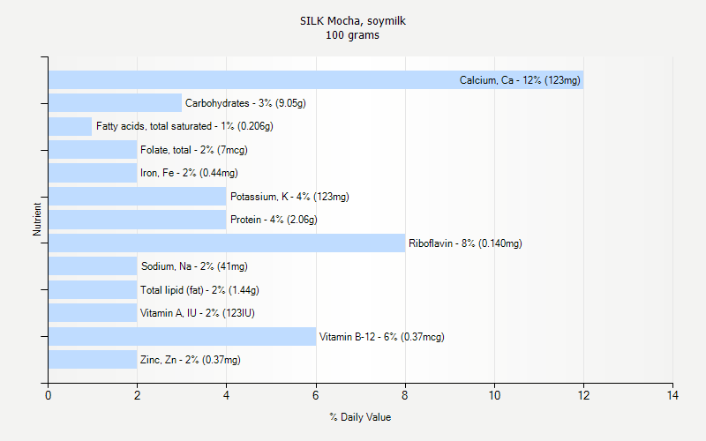Image resolution: width=706 pixels, height=441 pixels.
Task: Click the Total lipid blue bar
Action: tap(93, 290)
